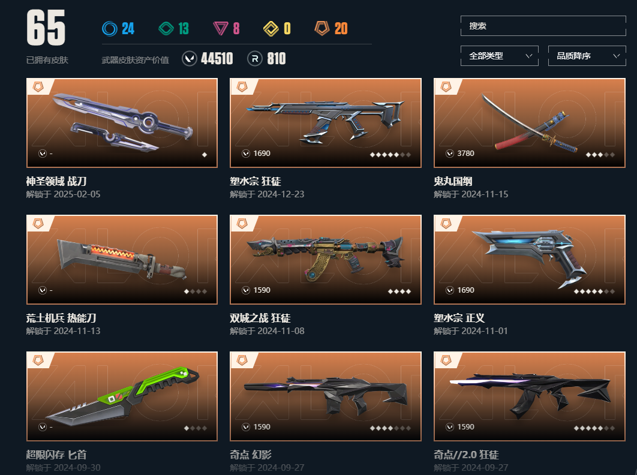637x475 pixels.
Task: Click the 奇点//2.0 狂徒 skin title
Action: click(467, 455)
